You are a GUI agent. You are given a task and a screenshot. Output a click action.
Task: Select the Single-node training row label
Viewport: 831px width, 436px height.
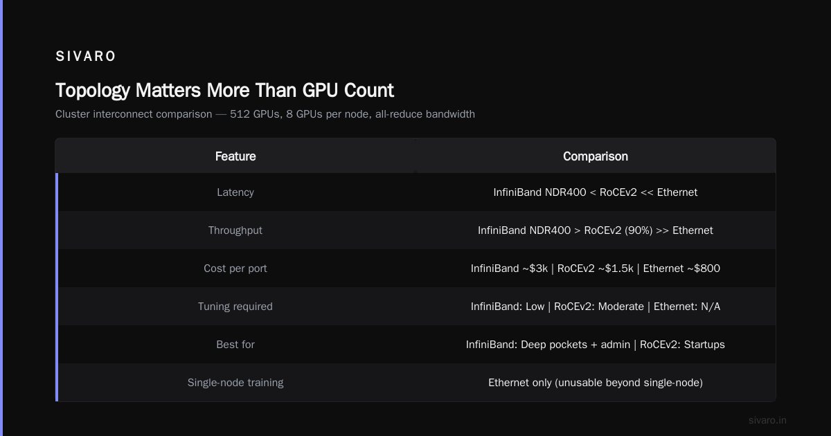point(235,383)
